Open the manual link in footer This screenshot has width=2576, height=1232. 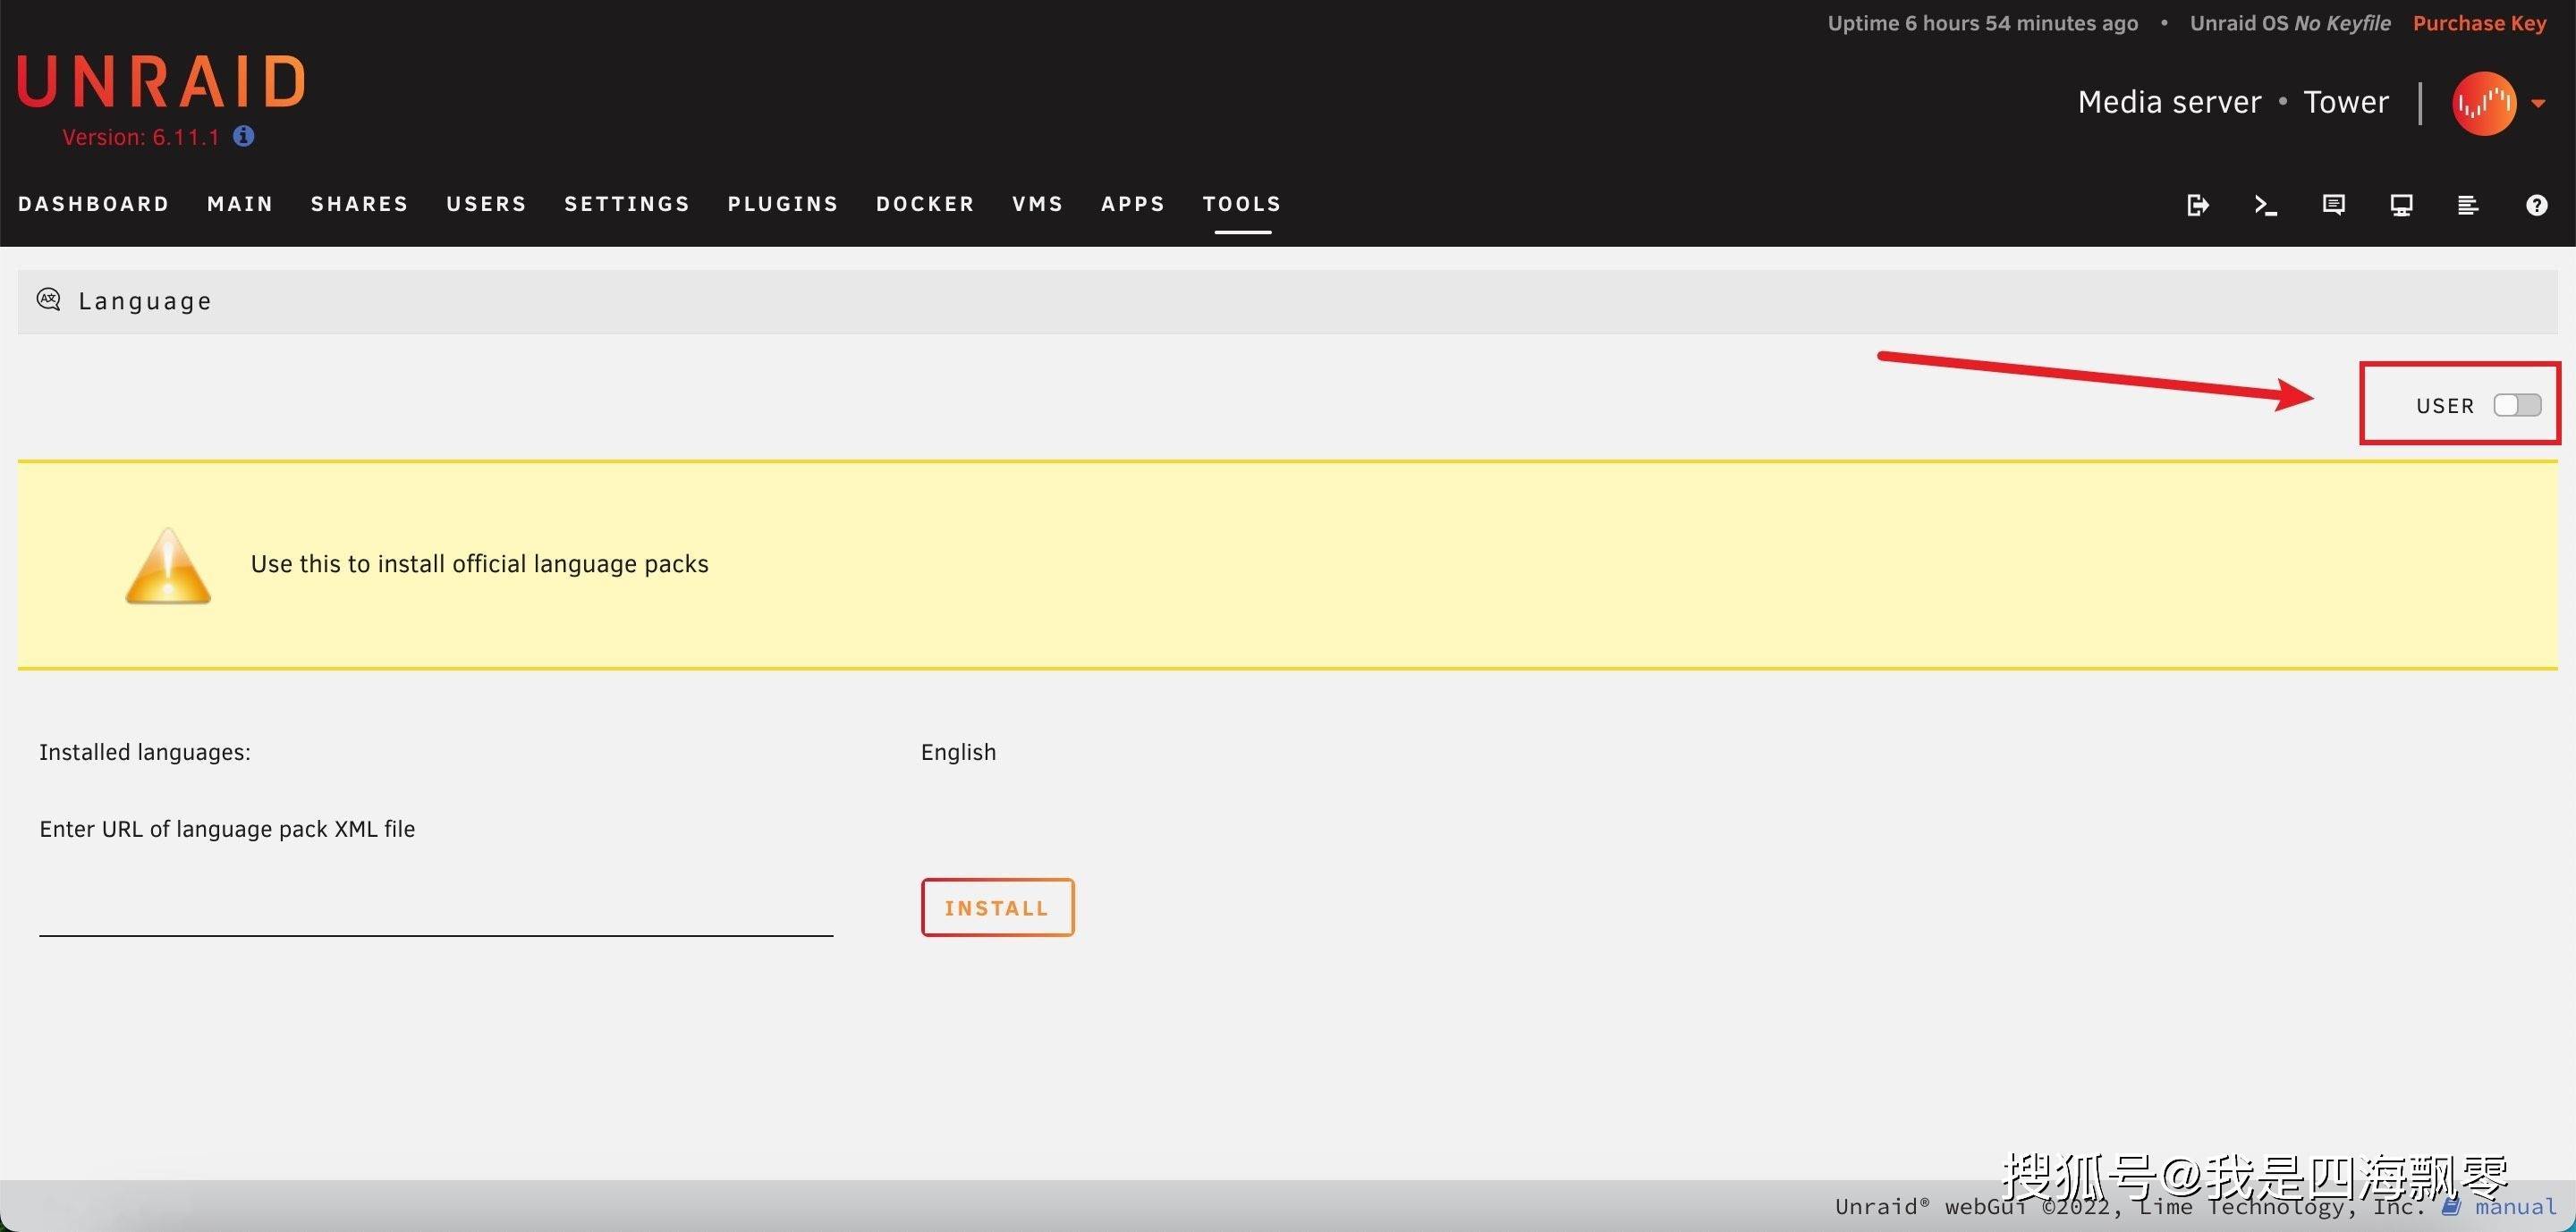pos(2515,1206)
